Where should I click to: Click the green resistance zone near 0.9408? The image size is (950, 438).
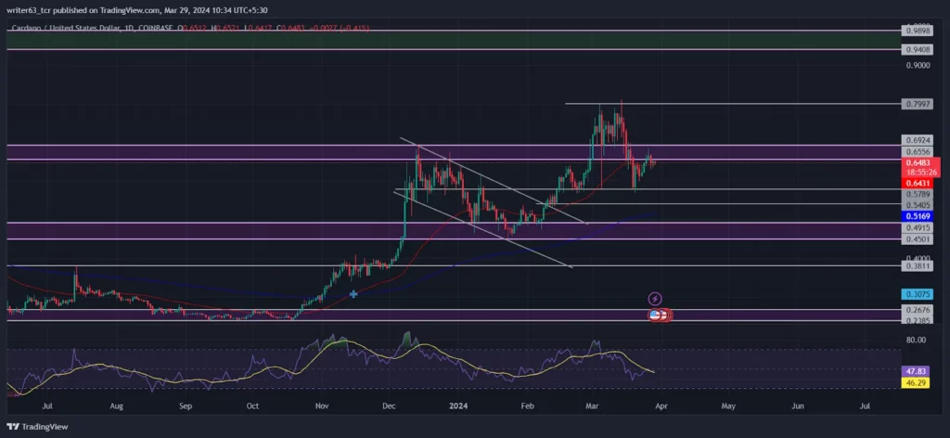tap(453, 40)
